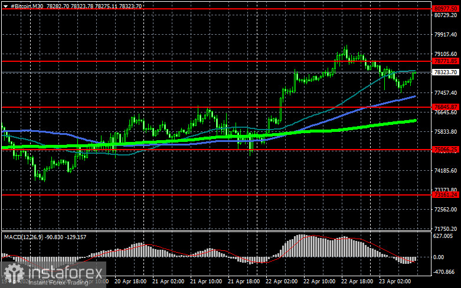The image size is (461, 288).
Task: Select the price axis value 75833.80
Action: click(x=446, y=132)
